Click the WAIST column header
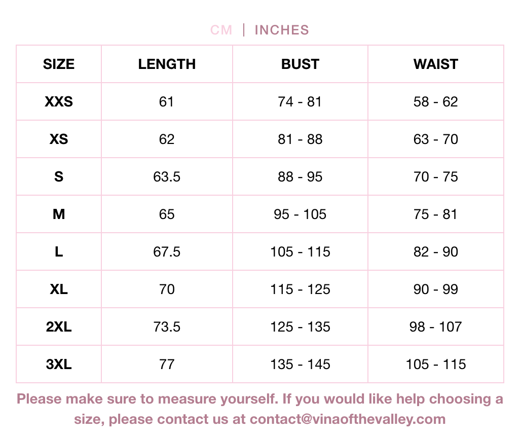The height and width of the screenshot is (437, 521). pos(436,64)
